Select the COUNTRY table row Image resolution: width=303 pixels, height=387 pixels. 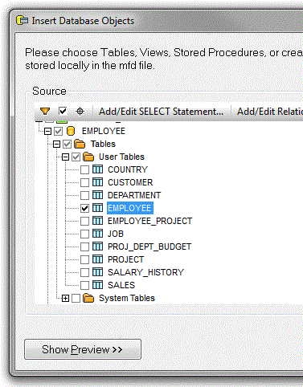click(128, 169)
